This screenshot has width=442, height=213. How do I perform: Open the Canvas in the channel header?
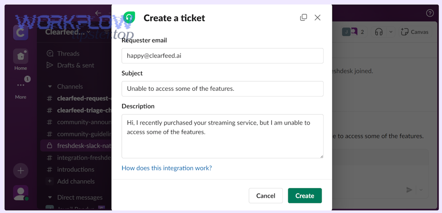414,32
